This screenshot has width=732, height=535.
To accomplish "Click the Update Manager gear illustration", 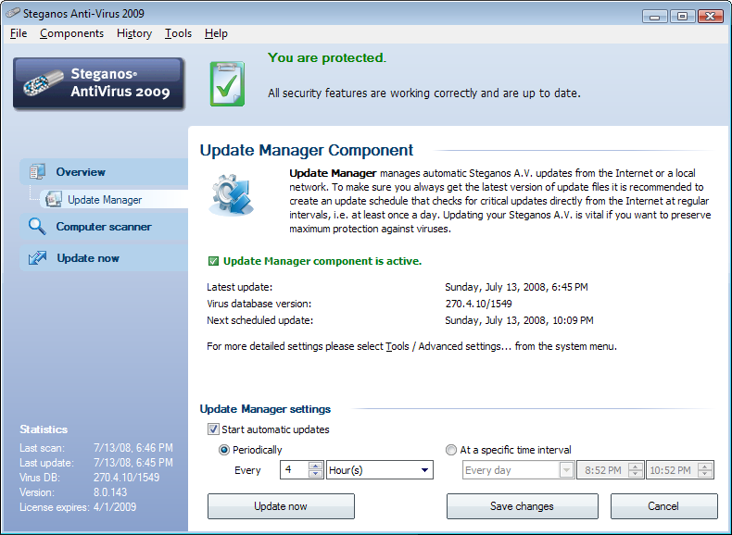I will coord(232,194).
